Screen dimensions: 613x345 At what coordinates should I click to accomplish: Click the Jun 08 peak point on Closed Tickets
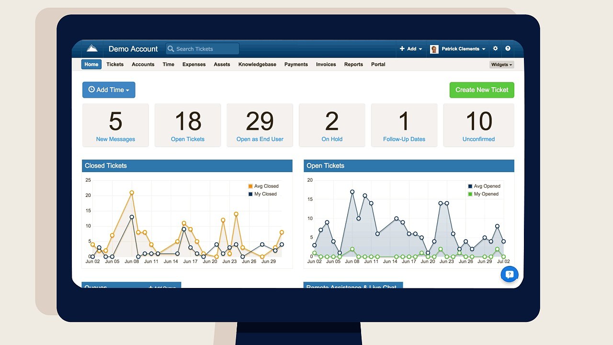pyautogui.click(x=132, y=193)
